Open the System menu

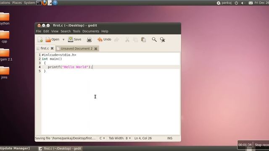[x=29, y=3]
